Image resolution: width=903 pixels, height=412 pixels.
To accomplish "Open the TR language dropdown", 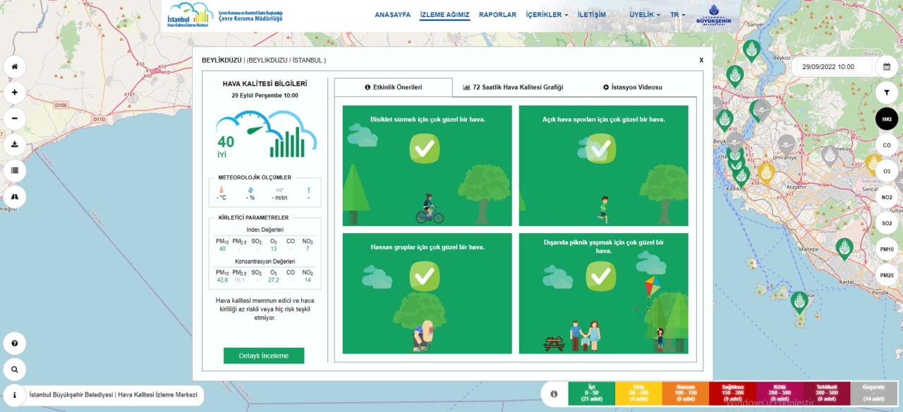I will [x=677, y=15].
